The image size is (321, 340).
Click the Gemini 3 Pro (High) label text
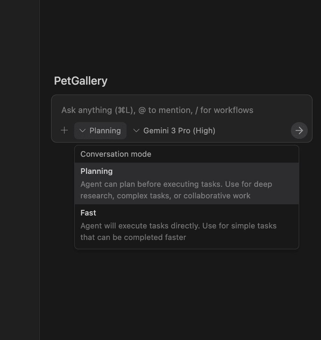point(179,130)
